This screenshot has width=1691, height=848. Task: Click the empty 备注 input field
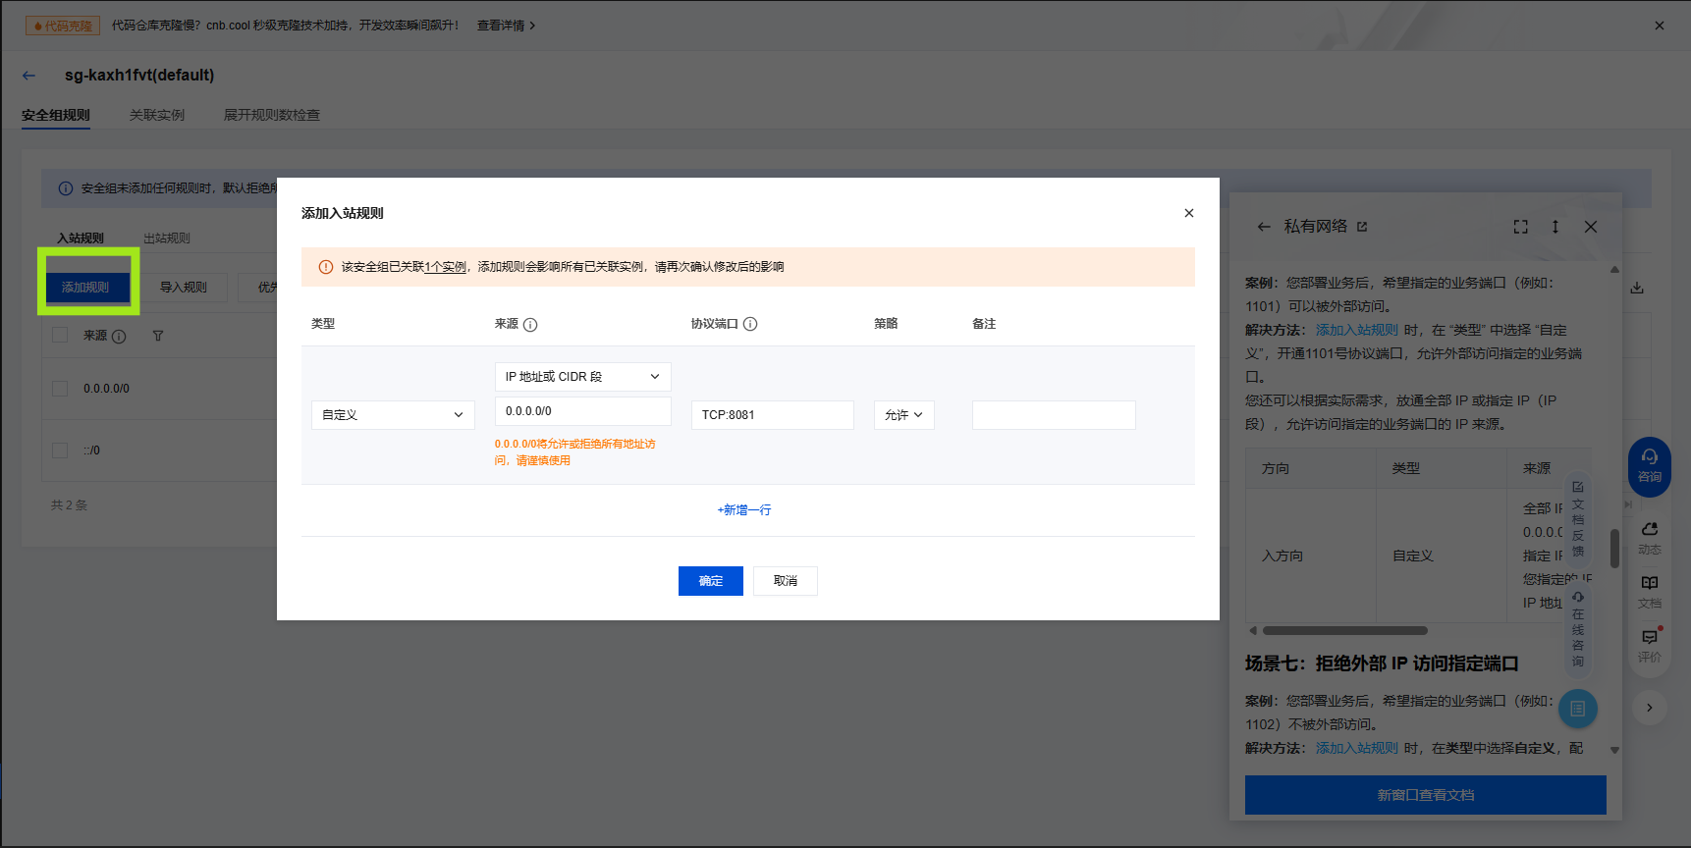[x=1054, y=415]
